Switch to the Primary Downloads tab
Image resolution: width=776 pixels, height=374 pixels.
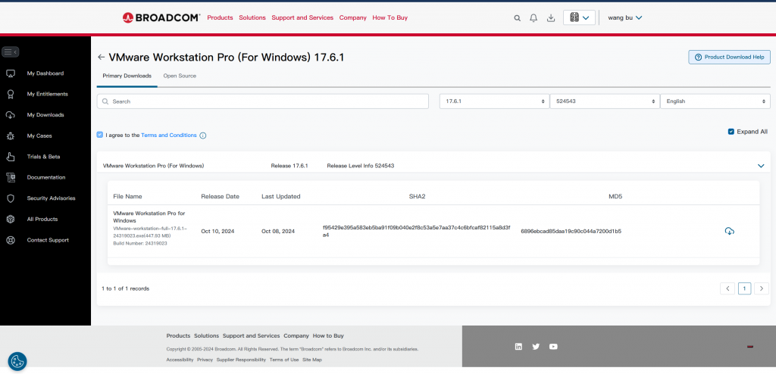click(x=127, y=76)
